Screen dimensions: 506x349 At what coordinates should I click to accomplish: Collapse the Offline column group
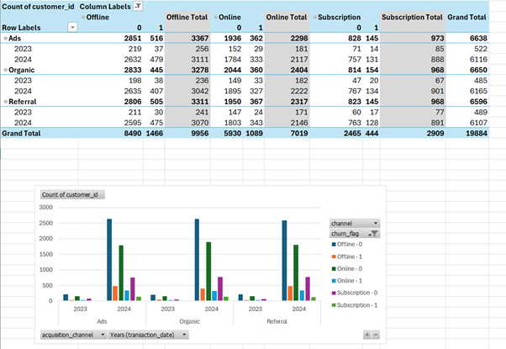[82, 17]
